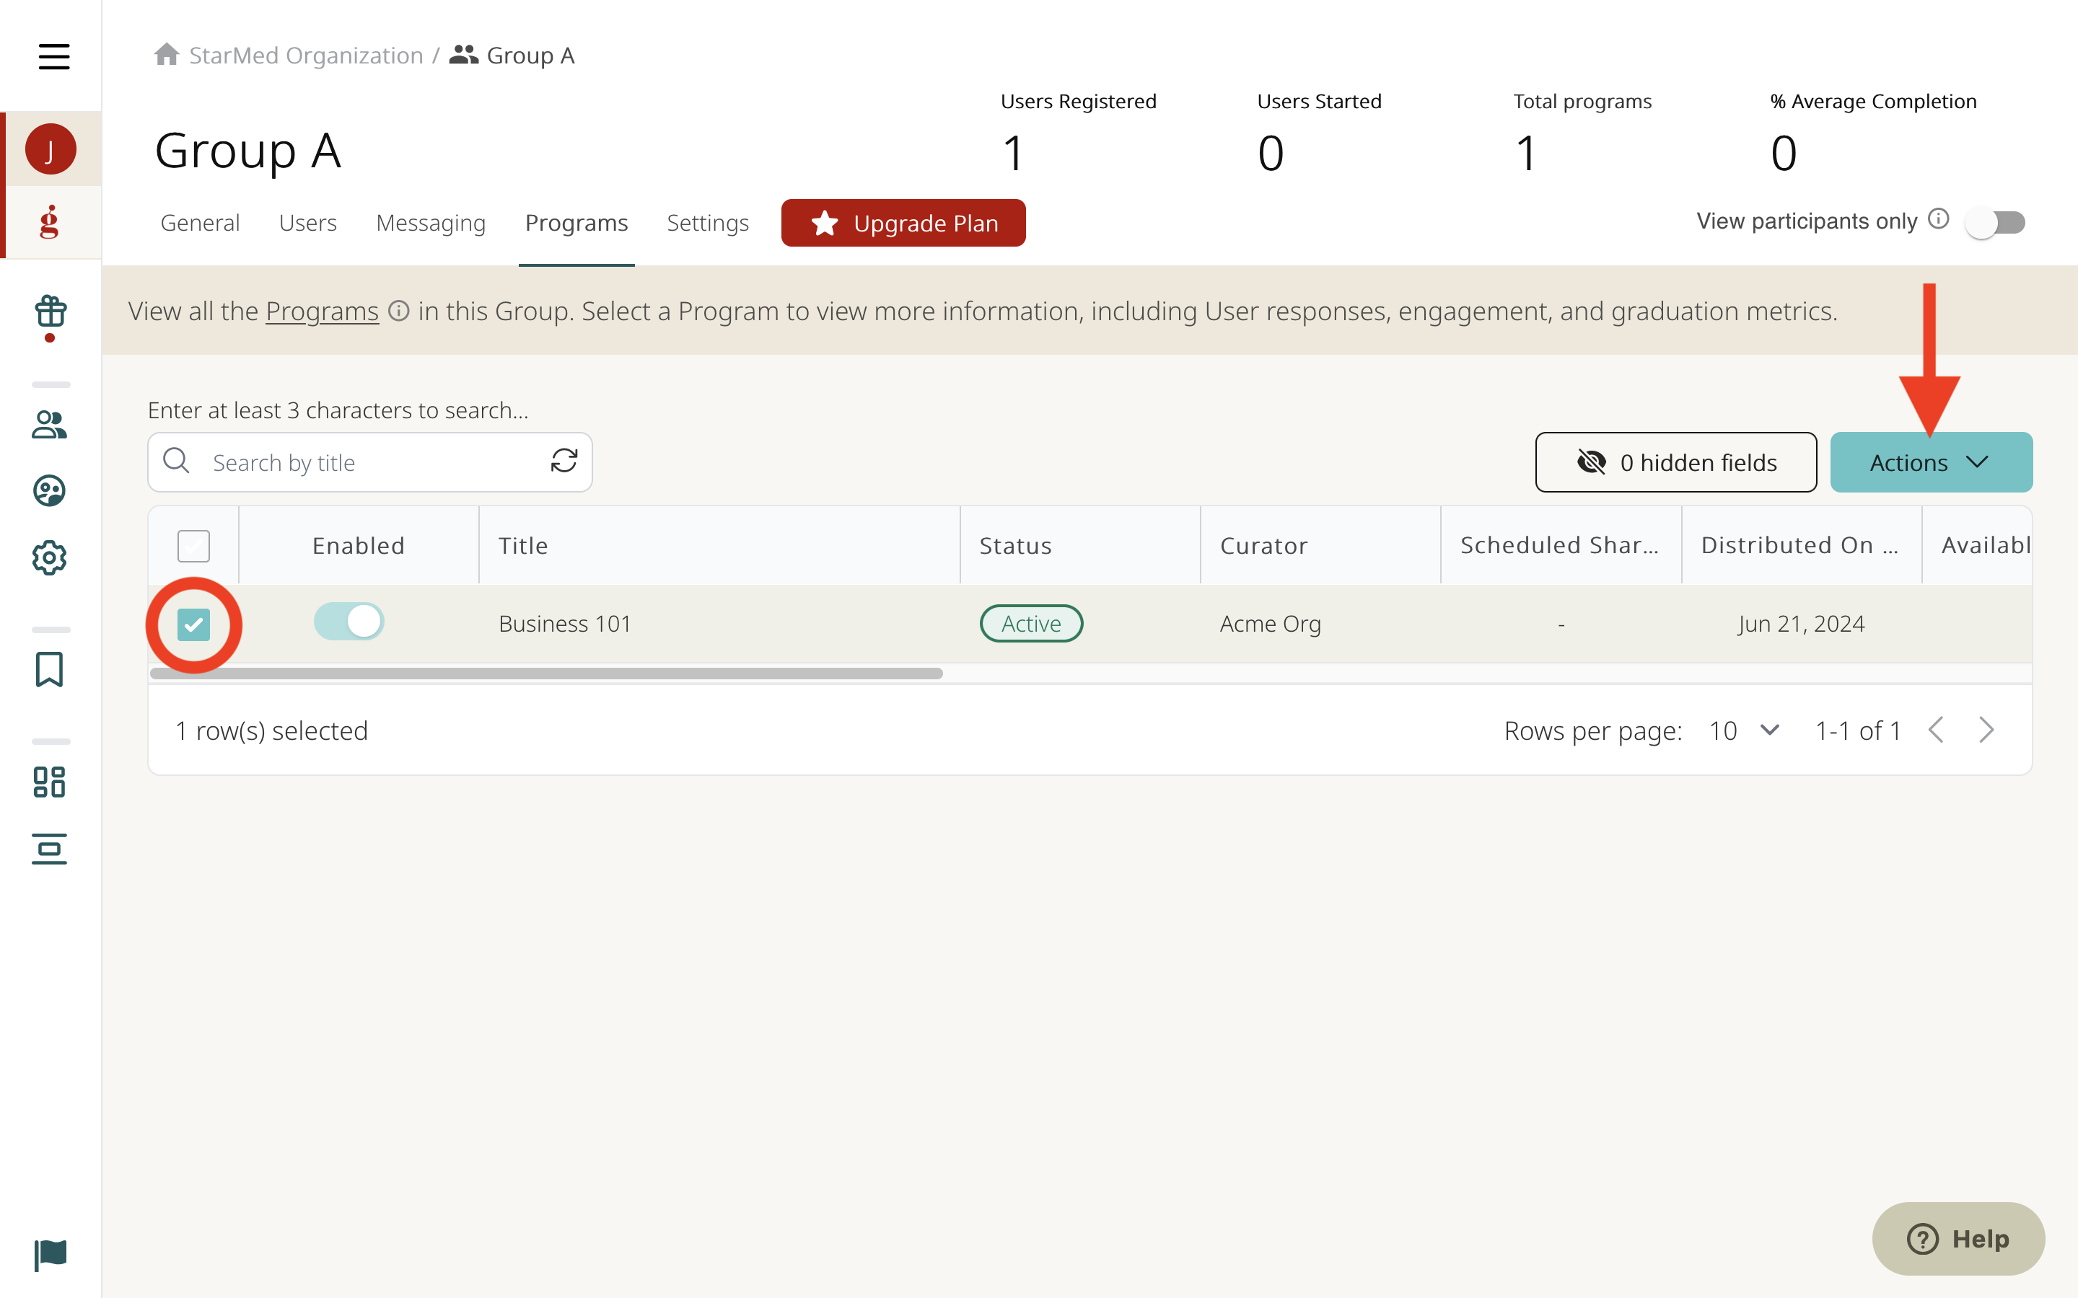Go to next page arrow
Screen dimensions: 2078x1298
point(1986,730)
